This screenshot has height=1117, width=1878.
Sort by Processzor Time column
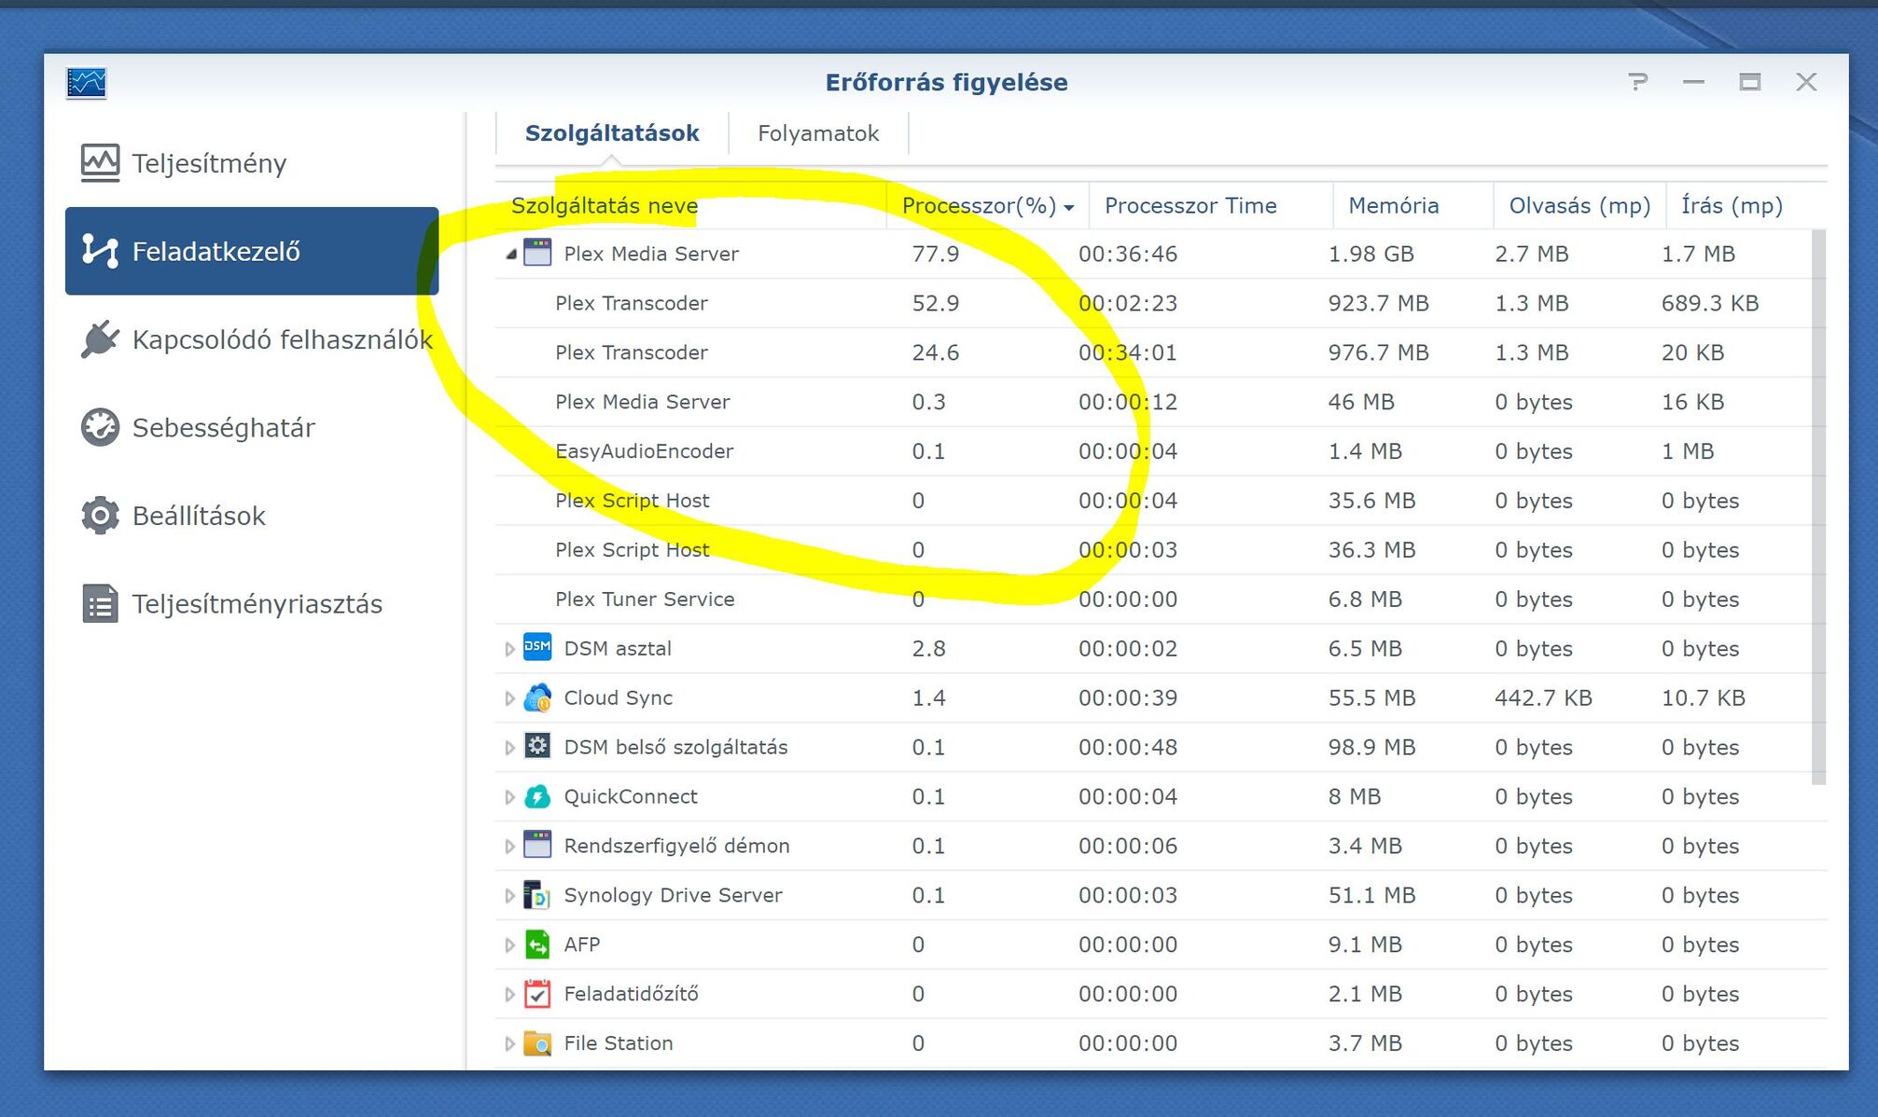(x=1211, y=205)
